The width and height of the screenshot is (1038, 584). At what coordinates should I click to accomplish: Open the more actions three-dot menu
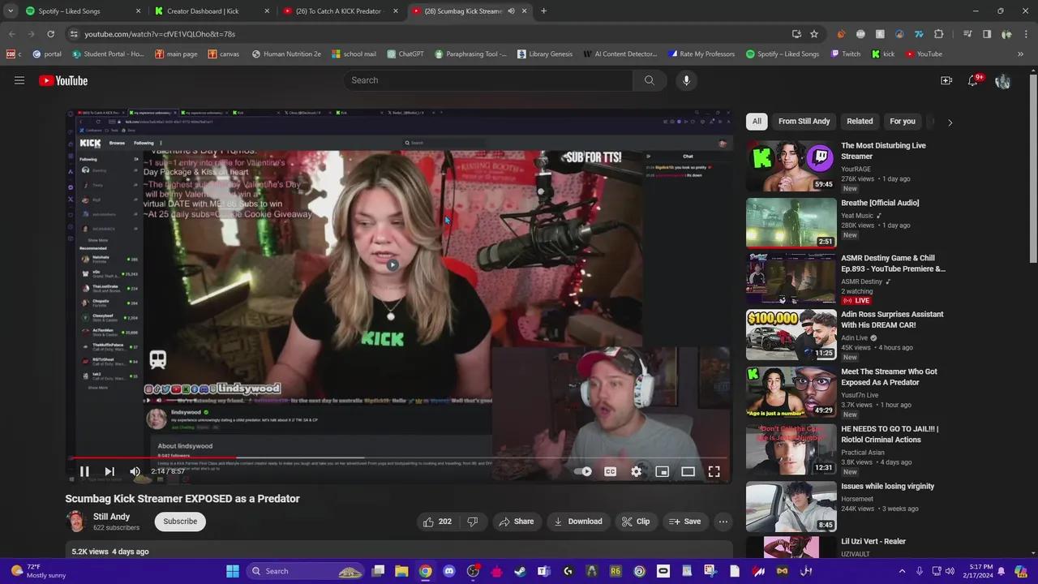(x=723, y=522)
